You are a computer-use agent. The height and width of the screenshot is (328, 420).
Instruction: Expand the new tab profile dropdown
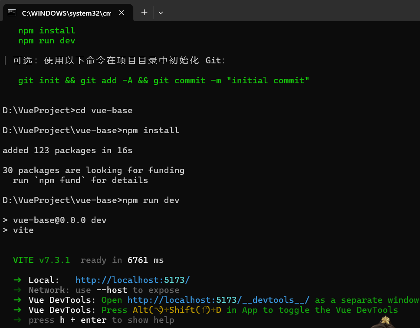pos(161,13)
